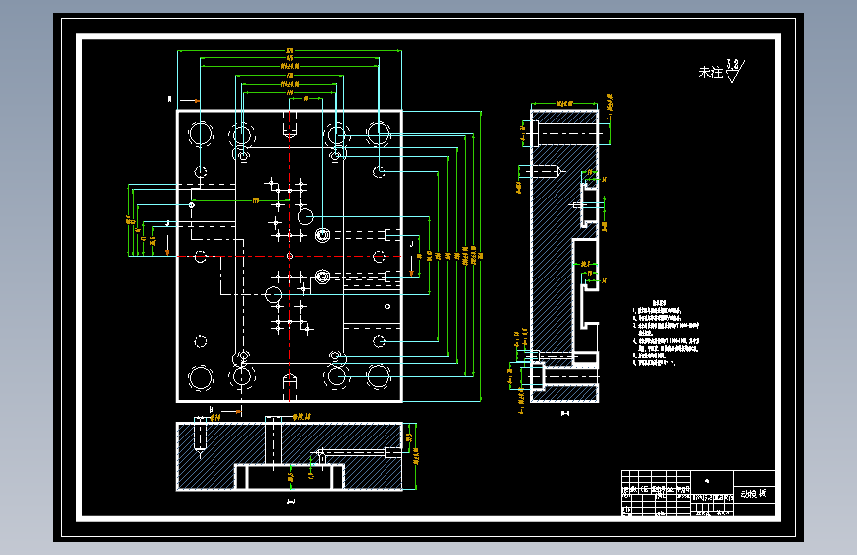Select the technical requirements notes block
The width and height of the screenshot is (857, 555).
[x=665, y=333]
